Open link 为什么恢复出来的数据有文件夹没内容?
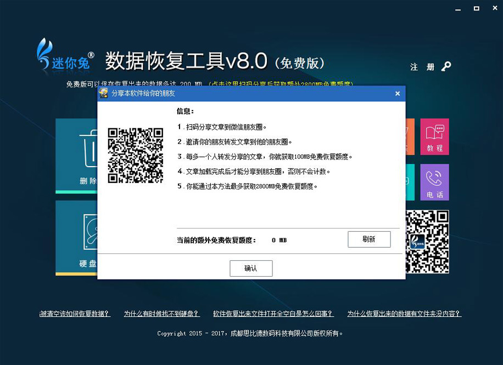The width and height of the screenshot is (503, 365). click(x=404, y=313)
